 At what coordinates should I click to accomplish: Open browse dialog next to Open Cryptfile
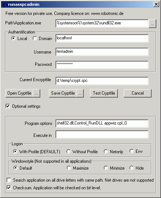(x=37, y=93)
